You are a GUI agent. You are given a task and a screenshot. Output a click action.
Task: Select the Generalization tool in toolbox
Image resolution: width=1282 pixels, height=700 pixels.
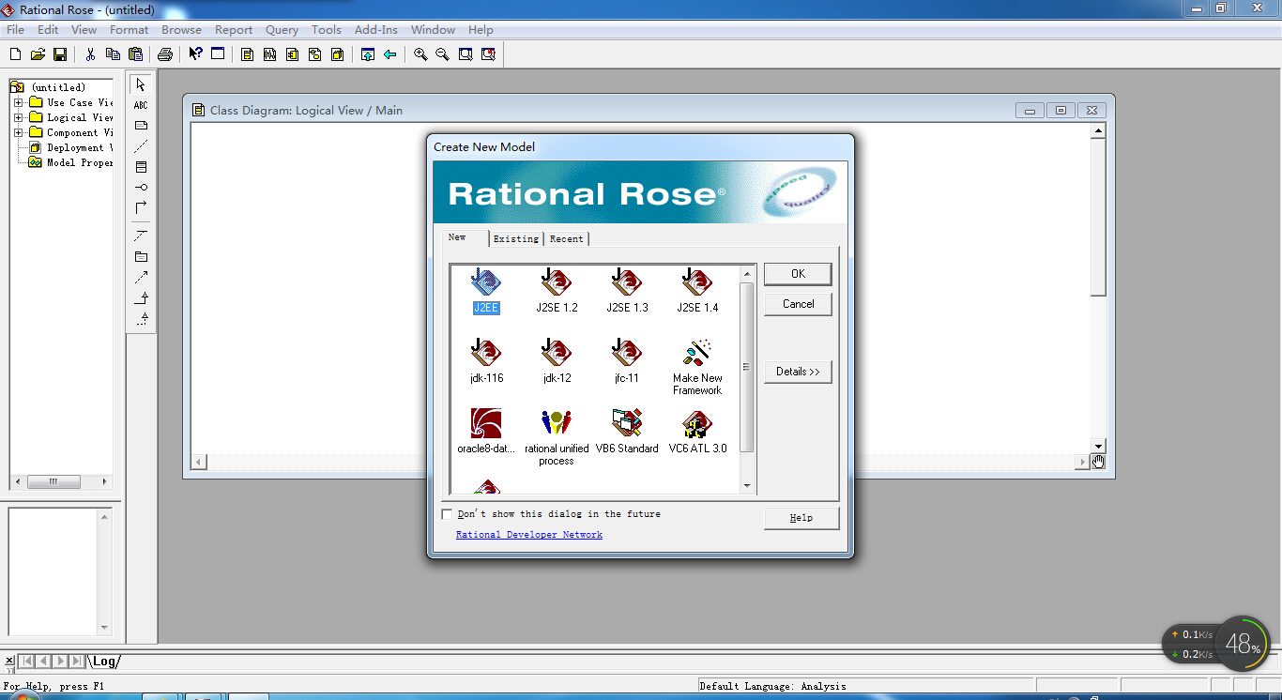point(141,297)
